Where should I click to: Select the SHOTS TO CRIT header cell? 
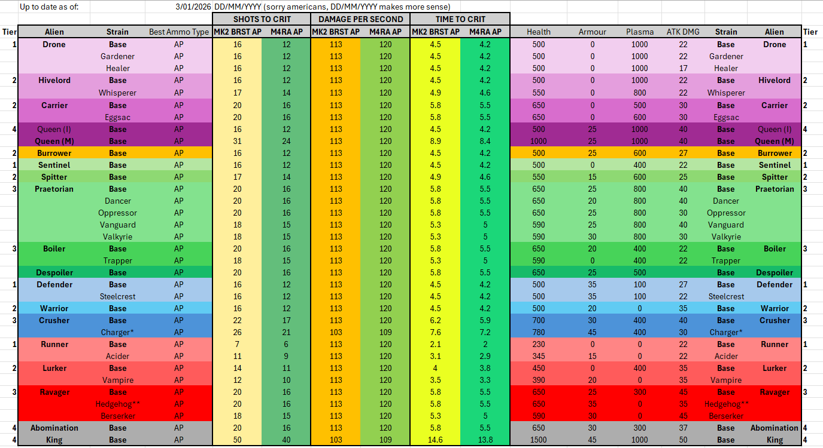point(262,19)
